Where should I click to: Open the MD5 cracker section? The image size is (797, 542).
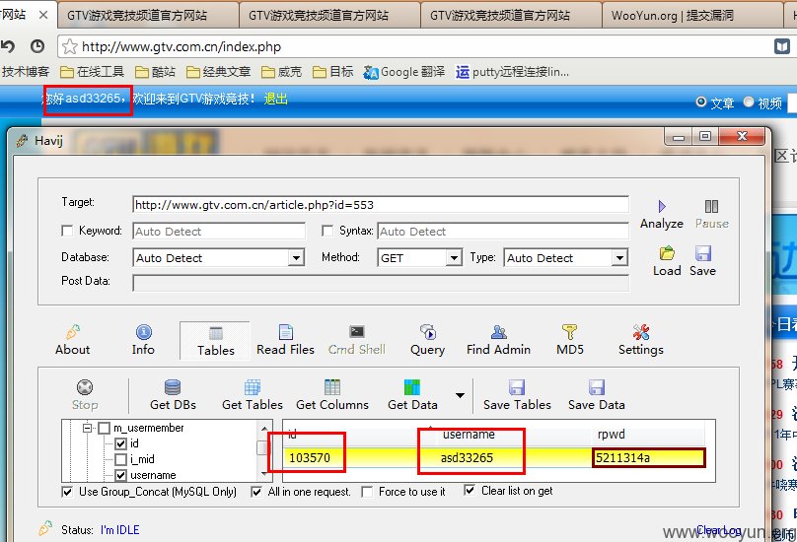coord(570,340)
